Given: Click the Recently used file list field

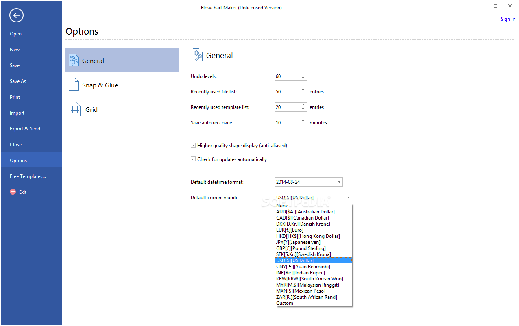Looking at the screenshot, I should (288, 91).
